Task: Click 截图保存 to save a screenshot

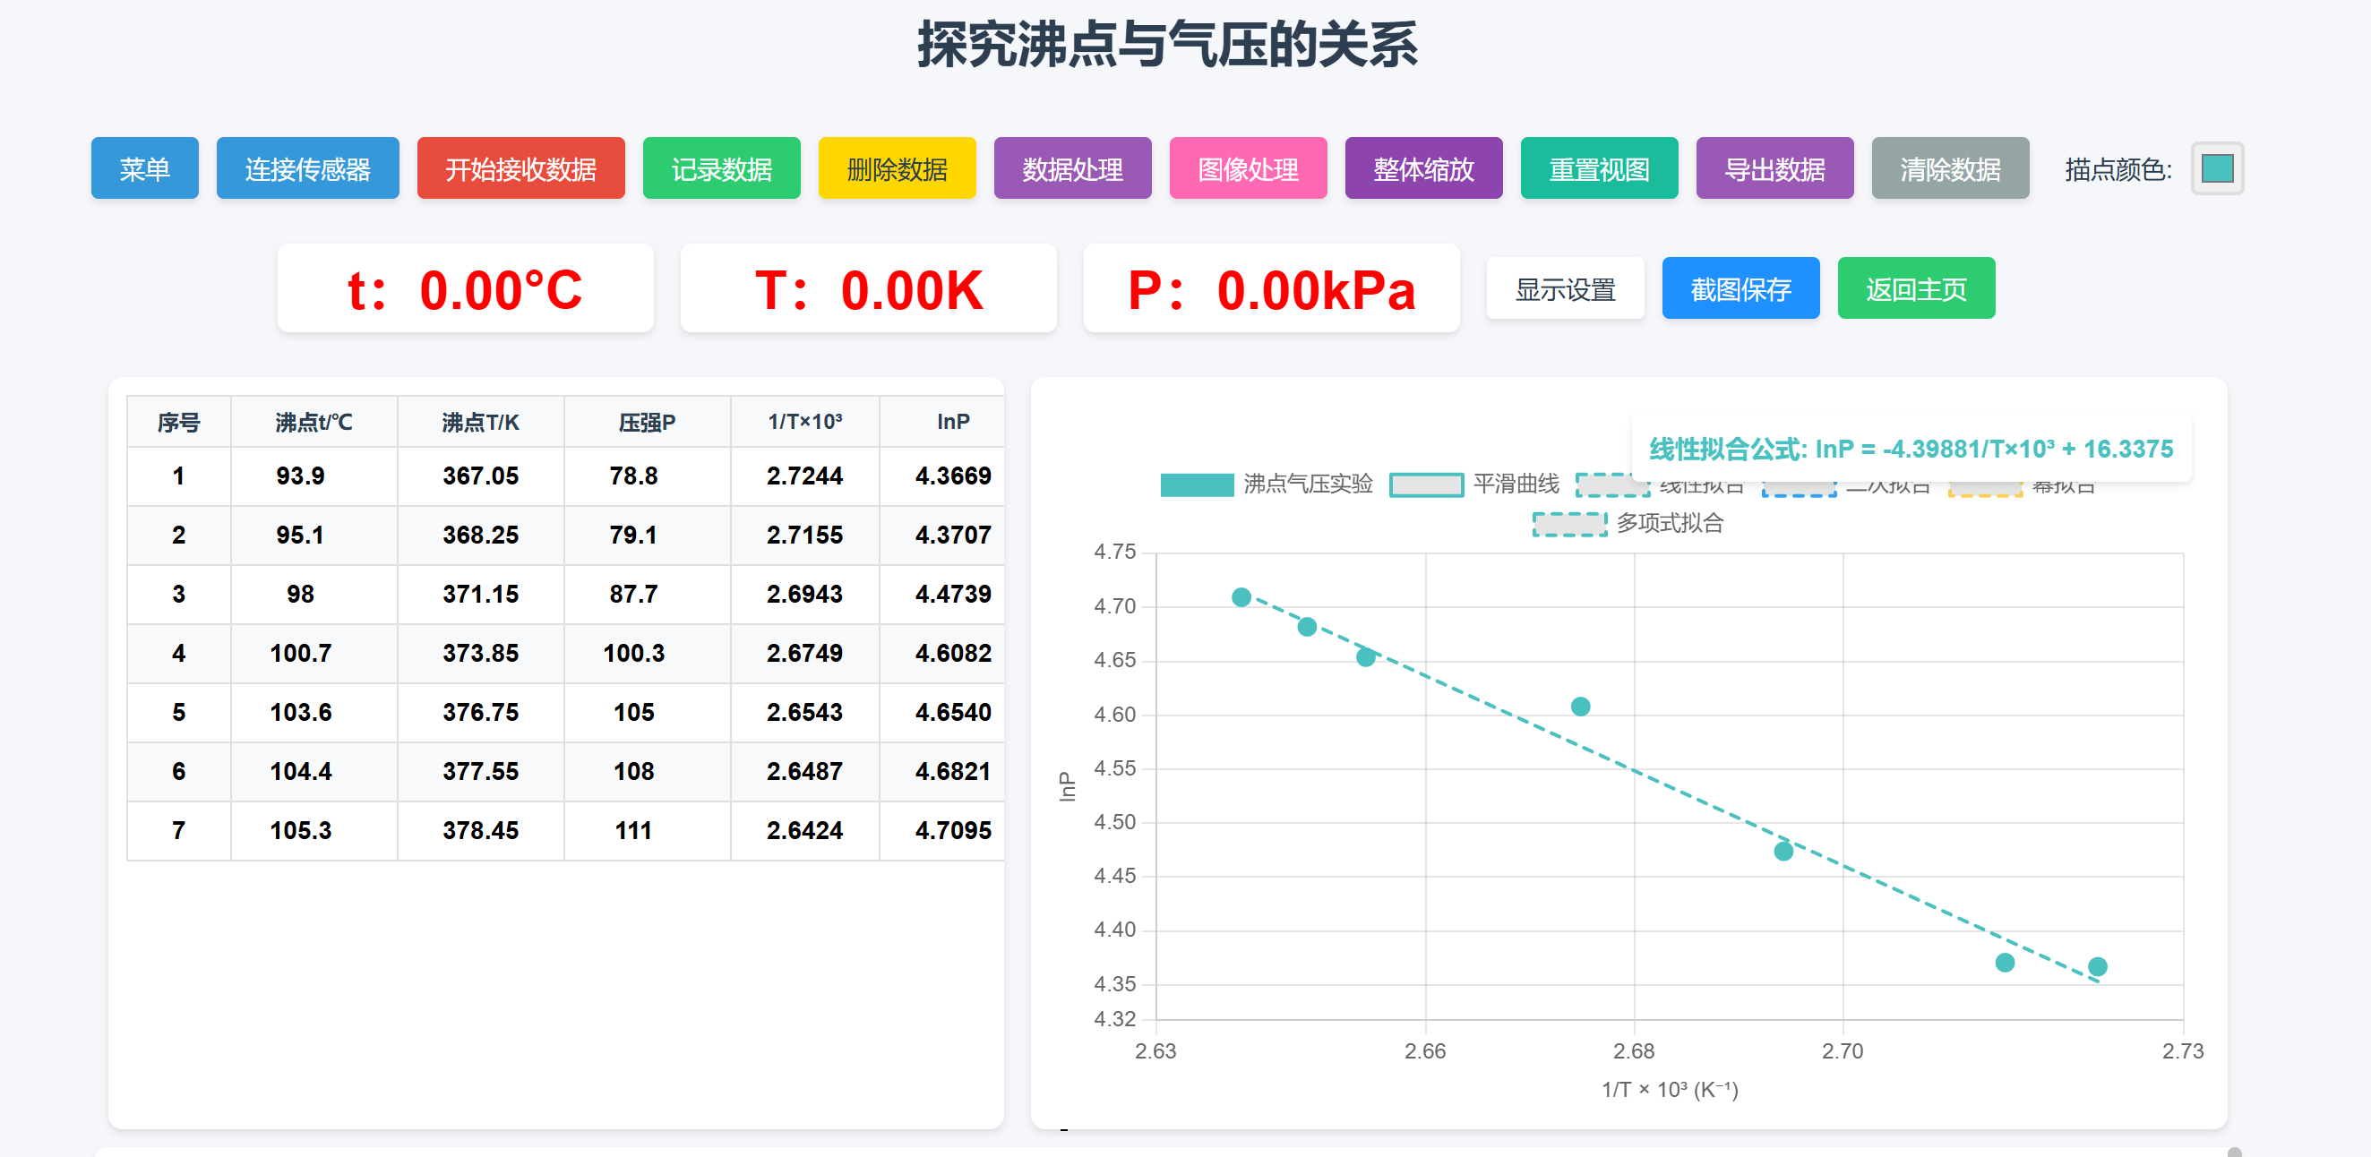Action: click(1740, 288)
